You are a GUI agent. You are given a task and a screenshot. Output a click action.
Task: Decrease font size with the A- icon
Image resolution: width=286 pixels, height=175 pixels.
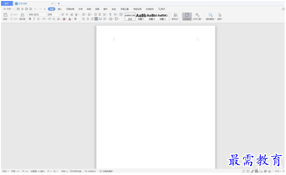pyautogui.click(x=67, y=14)
